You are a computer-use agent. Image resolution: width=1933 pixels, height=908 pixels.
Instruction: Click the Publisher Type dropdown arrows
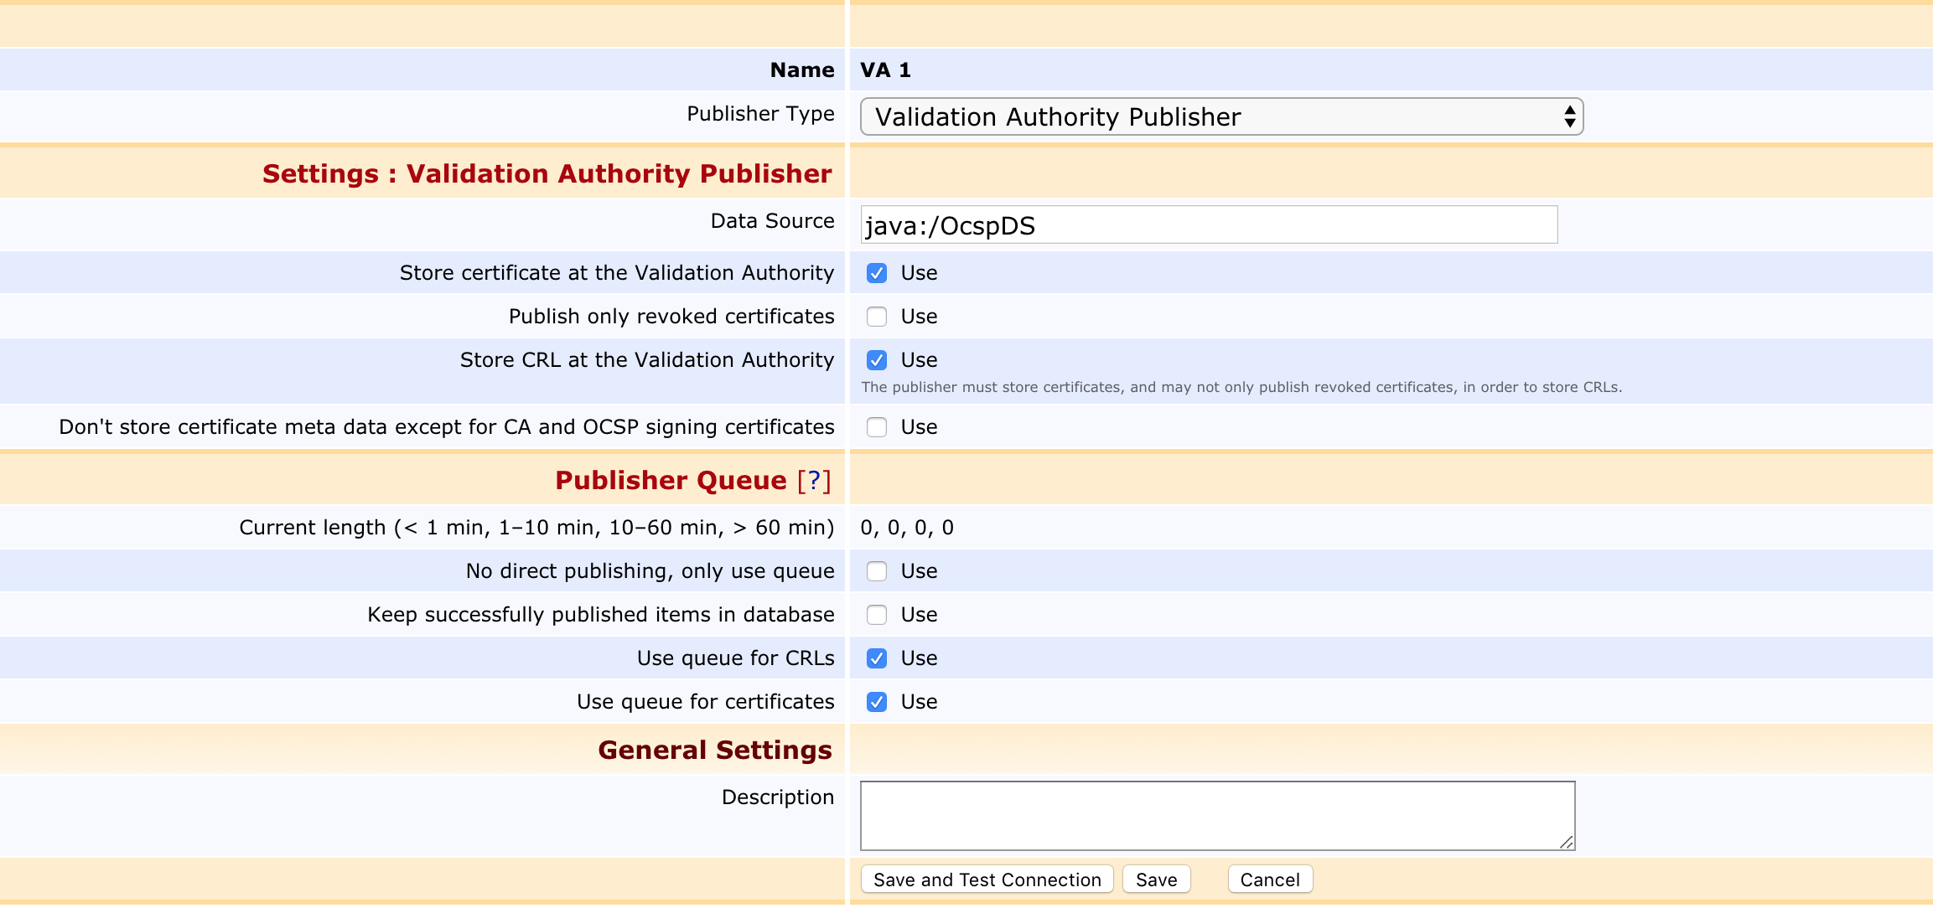pyautogui.click(x=1569, y=116)
